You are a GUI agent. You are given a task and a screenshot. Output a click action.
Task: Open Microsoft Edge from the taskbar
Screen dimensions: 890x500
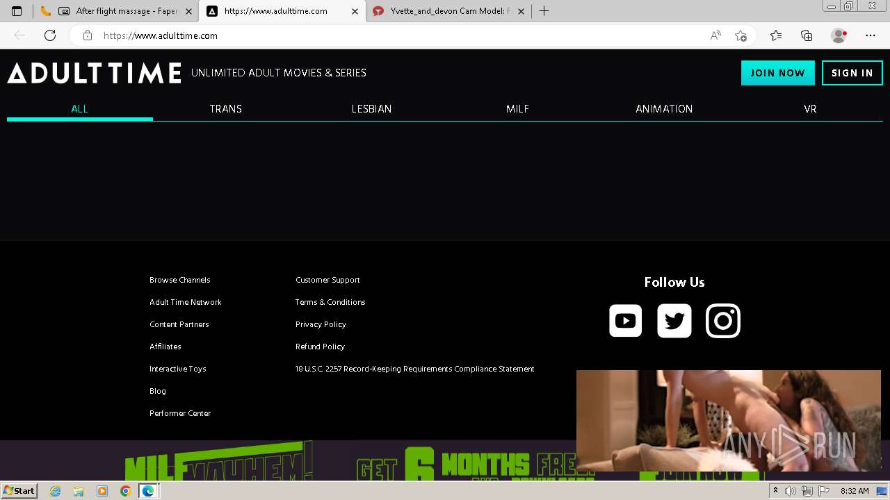click(x=148, y=491)
